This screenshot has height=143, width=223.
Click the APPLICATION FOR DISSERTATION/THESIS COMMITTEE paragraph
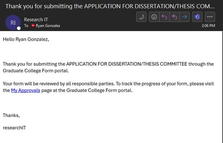click(x=108, y=67)
